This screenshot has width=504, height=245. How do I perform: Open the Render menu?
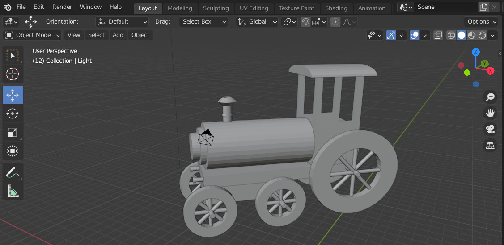(62, 7)
